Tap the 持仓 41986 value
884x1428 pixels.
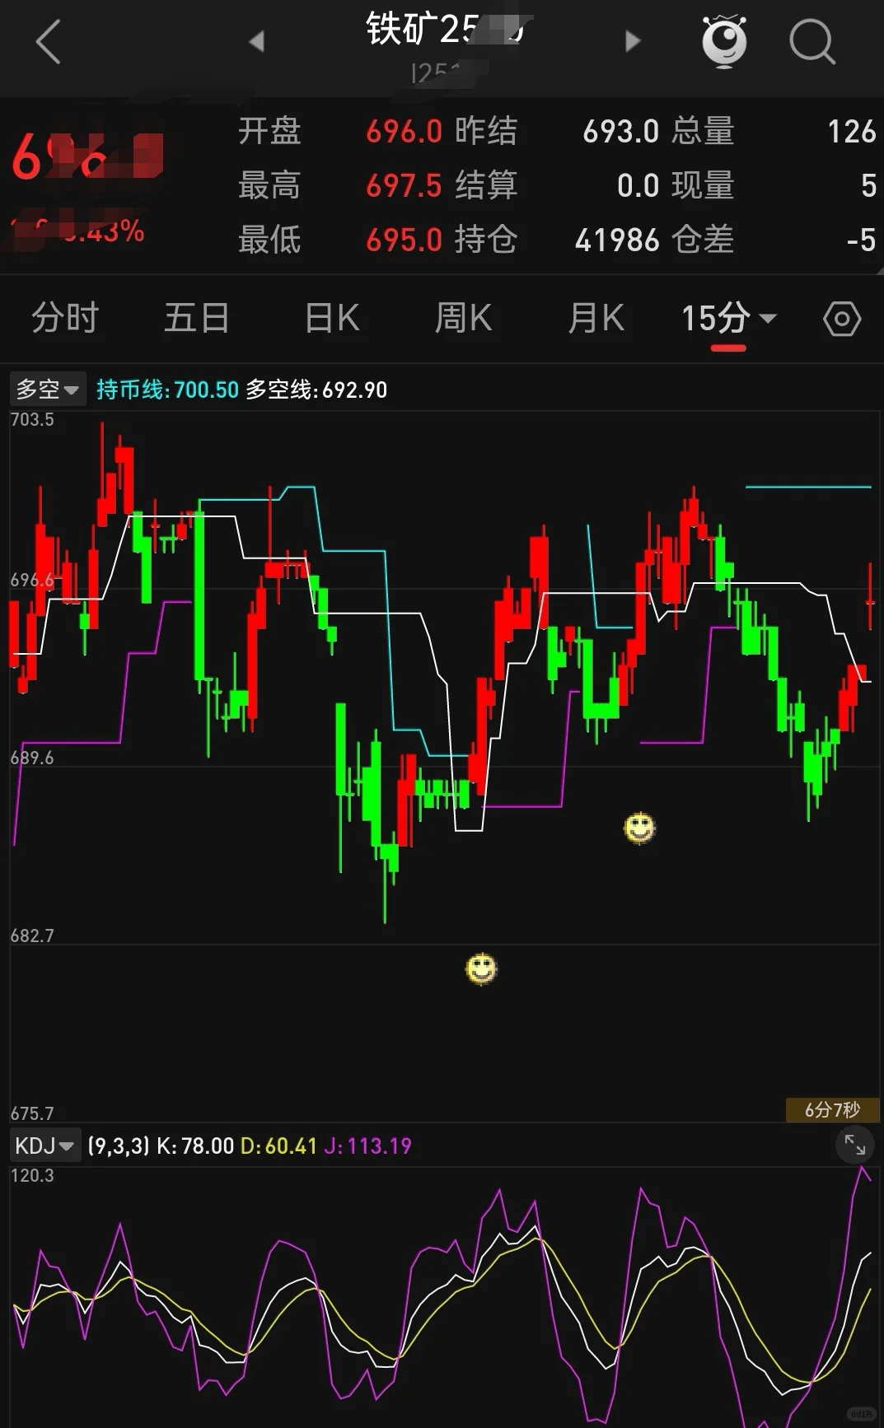click(x=618, y=240)
